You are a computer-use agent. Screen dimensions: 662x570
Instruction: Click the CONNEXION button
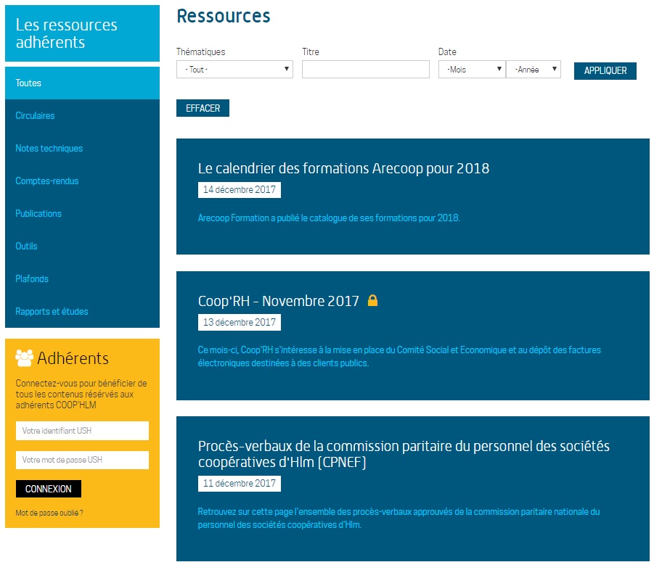pyautogui.click(x=49, y=489)
